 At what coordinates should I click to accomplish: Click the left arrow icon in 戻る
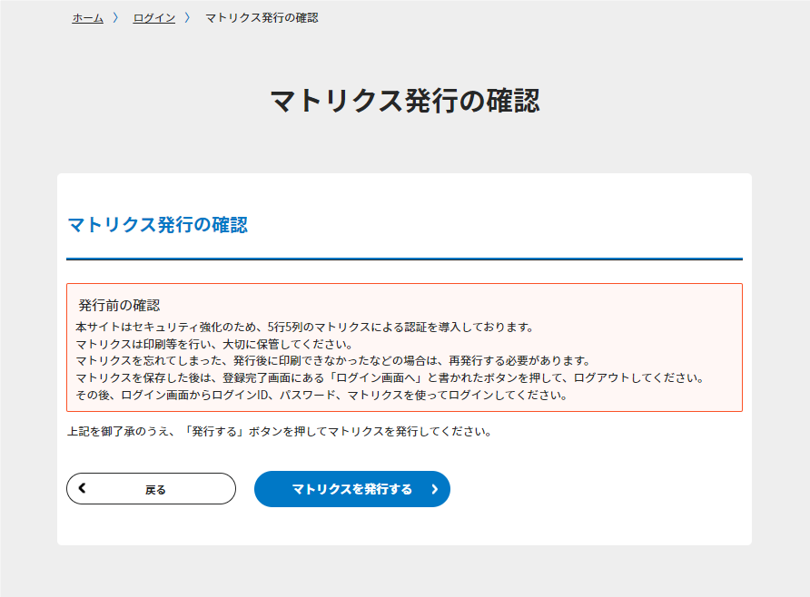pyautogui.click(x=82, y=487)
